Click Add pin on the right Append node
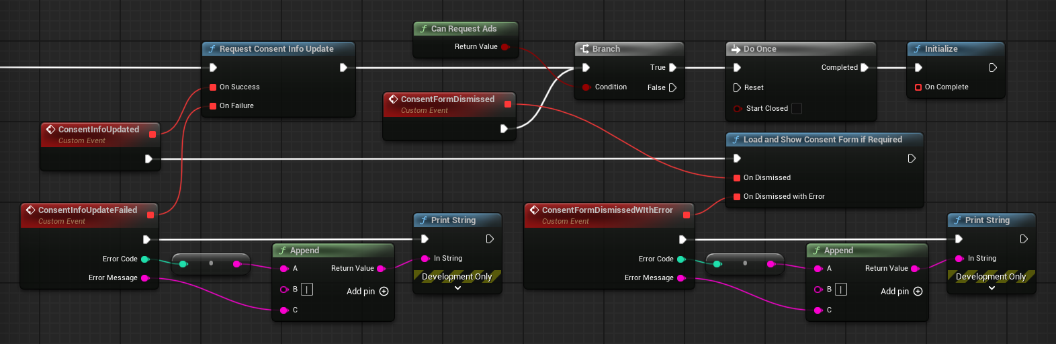The height and width of the screenshot is (344, 1056). [x=901, y=292]
